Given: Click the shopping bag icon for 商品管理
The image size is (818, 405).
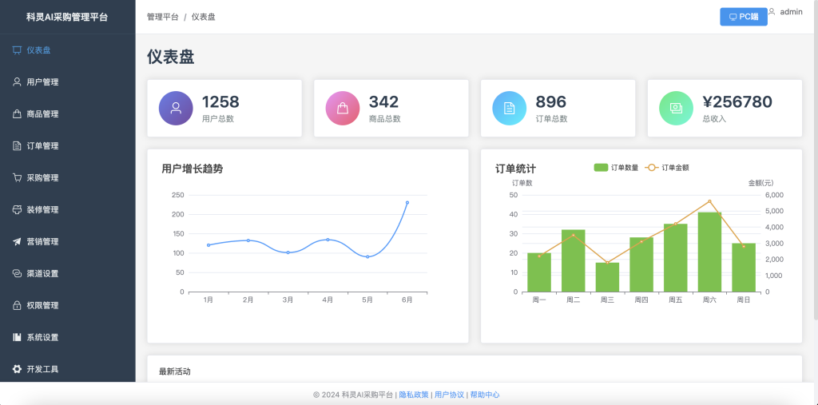Looking at the screenshot, I should pos(17,114).
